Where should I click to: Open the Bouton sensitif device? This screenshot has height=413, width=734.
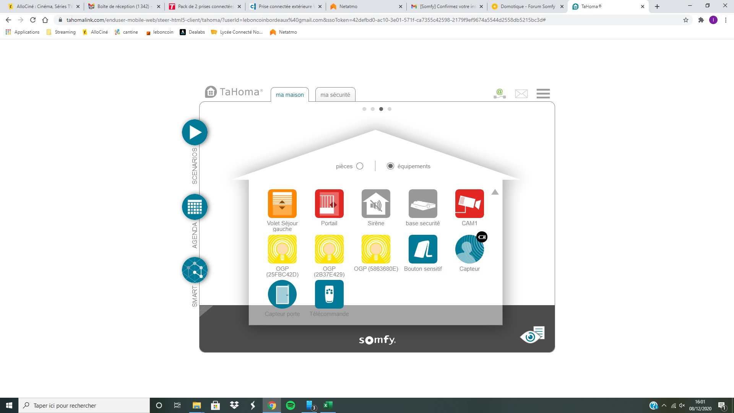coord(423,249)
